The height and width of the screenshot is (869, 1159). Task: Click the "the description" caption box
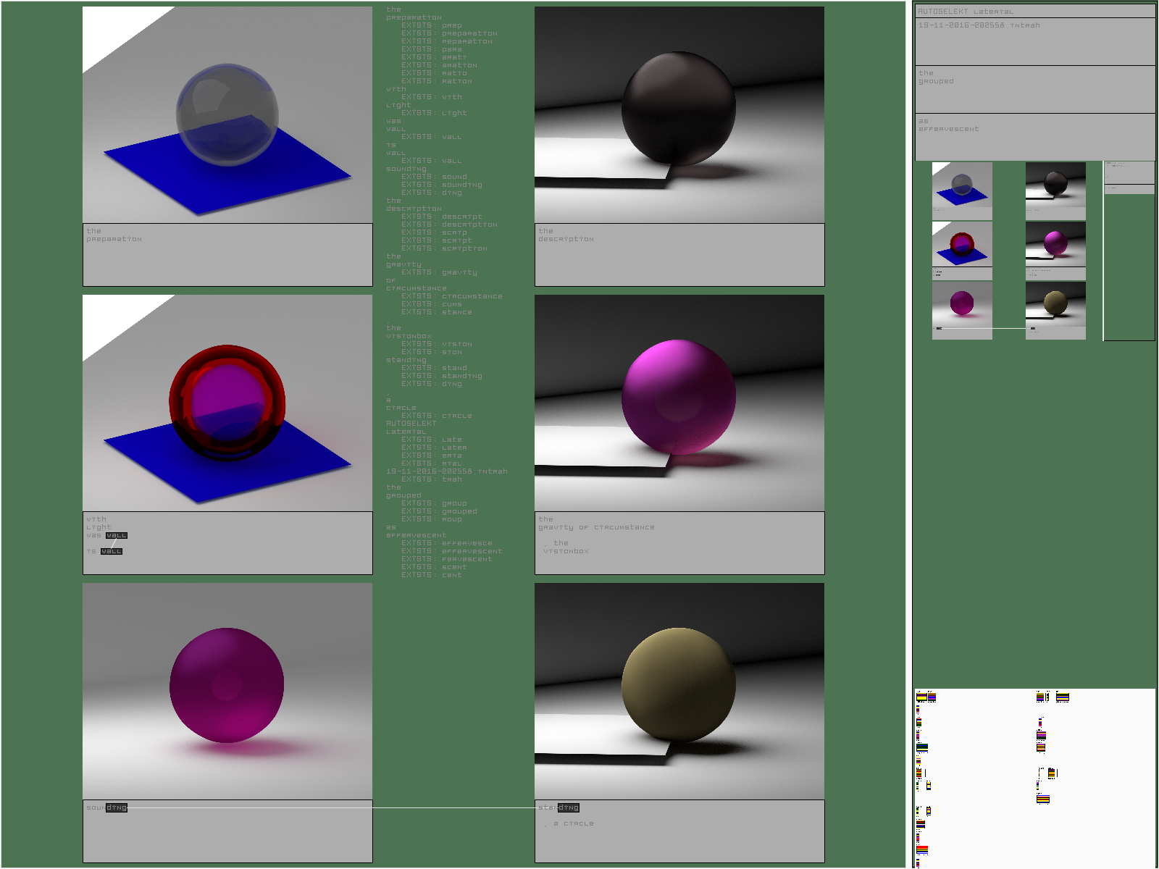679,255
